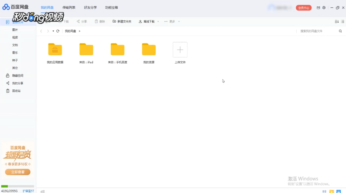Switch to list view icon

click(x=343, y=21)
